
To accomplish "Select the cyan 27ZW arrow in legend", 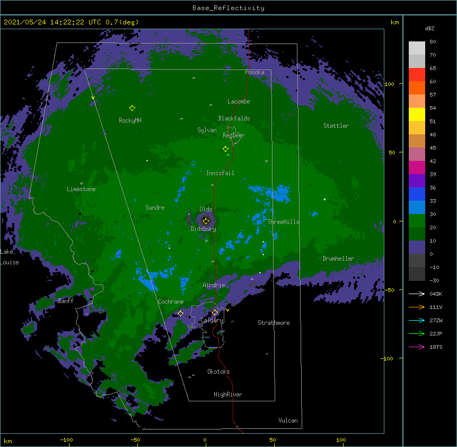I will (x=417, y=320).
